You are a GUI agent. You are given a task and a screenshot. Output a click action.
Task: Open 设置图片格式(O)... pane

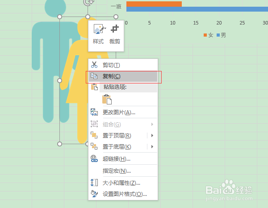click(x=123, y=194)
